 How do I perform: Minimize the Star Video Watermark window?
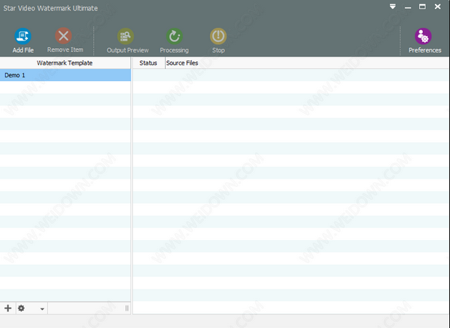tap(408, 8)
